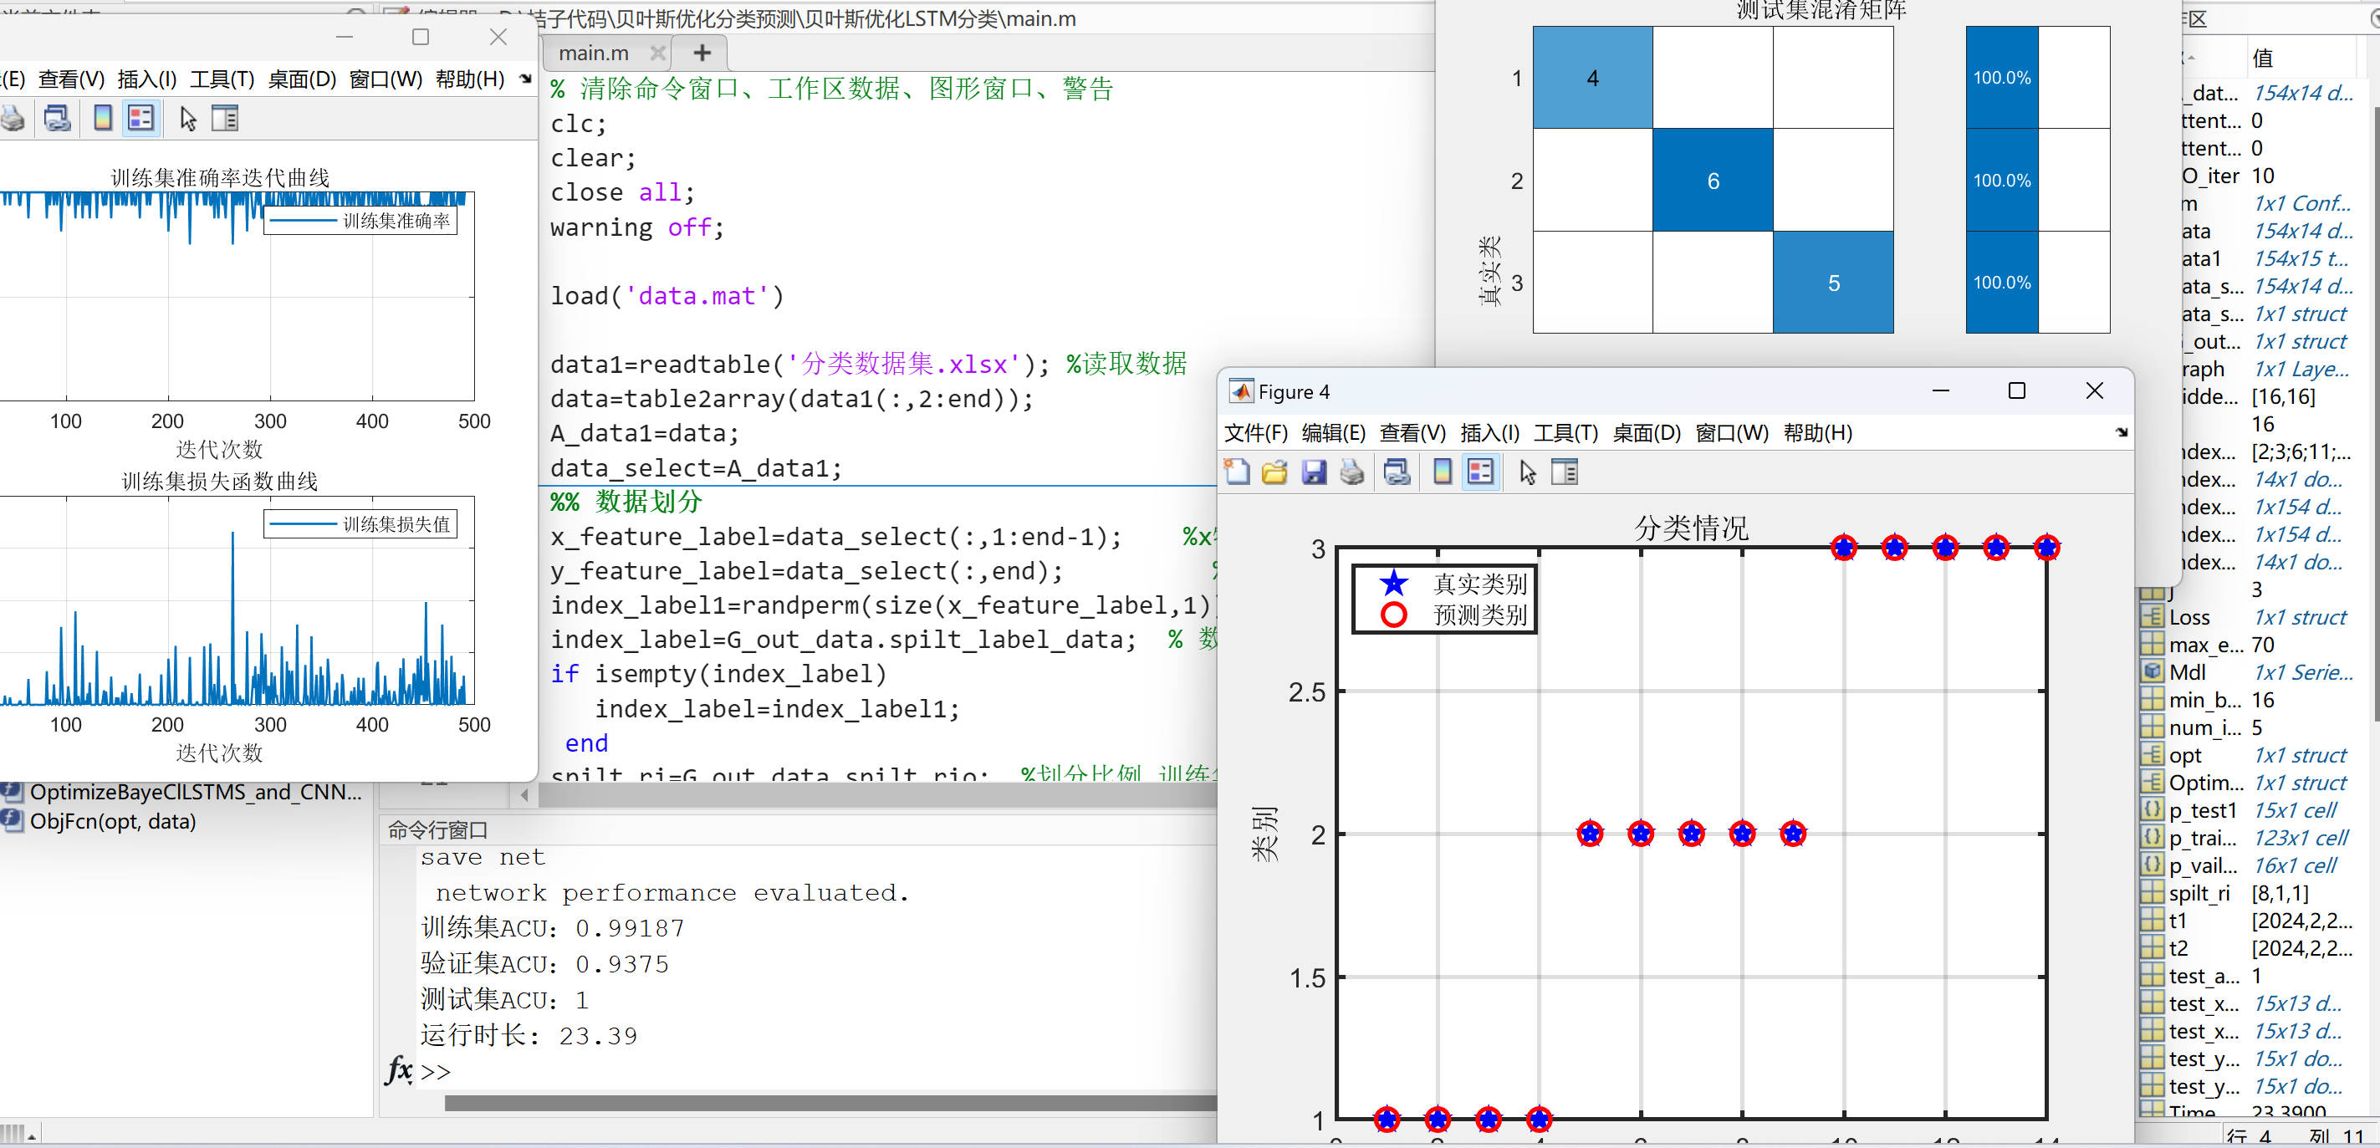This screenshot has height=1148, width=2380.
Task: Open 文件(F) menu in Figure 4
Action: tap(1254, 432)
